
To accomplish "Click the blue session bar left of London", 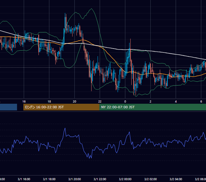I will (8, 107).
